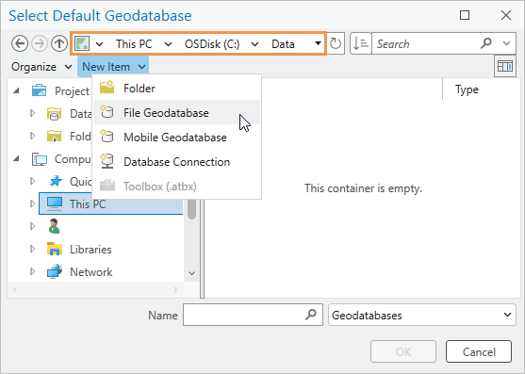Maximize the Select Default Geodatabase dialog
The width and height of the screenshot is (525, 374).
click(465, 15)
